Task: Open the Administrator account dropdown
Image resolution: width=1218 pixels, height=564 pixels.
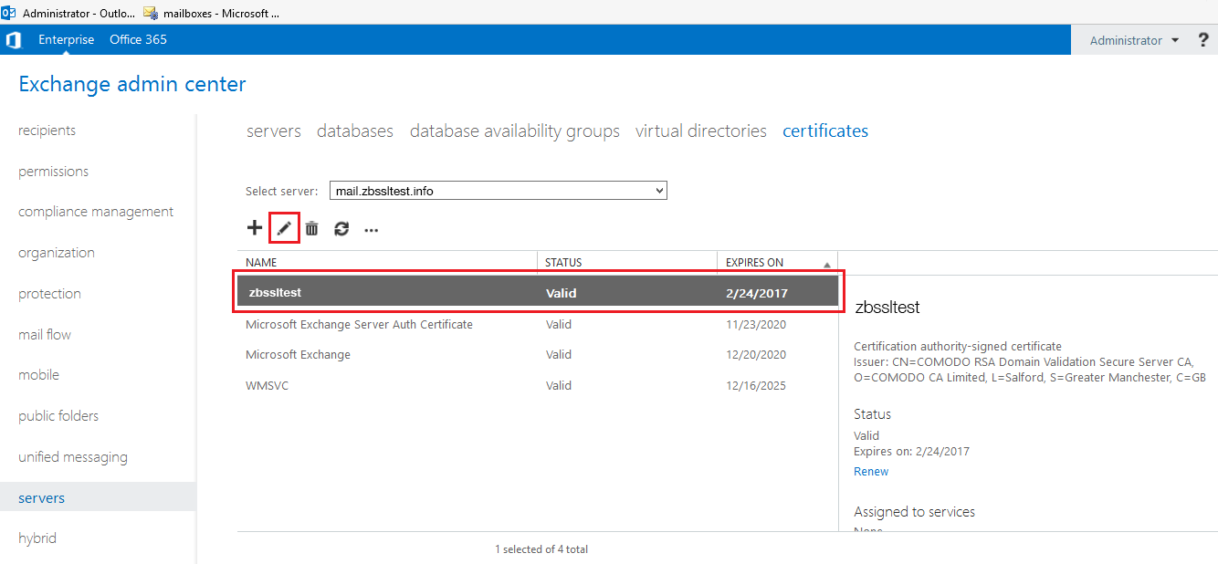Action: [1133, 39]
